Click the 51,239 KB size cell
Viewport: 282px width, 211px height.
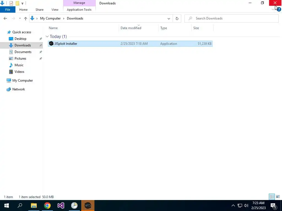click(205, 44)
